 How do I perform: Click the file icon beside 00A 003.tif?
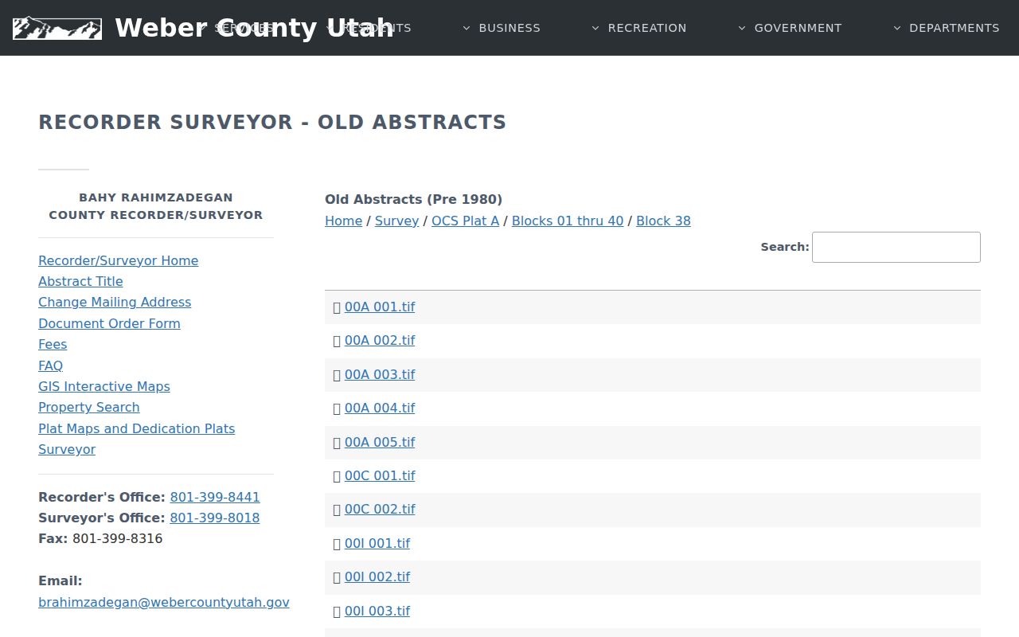pos(337,375)
